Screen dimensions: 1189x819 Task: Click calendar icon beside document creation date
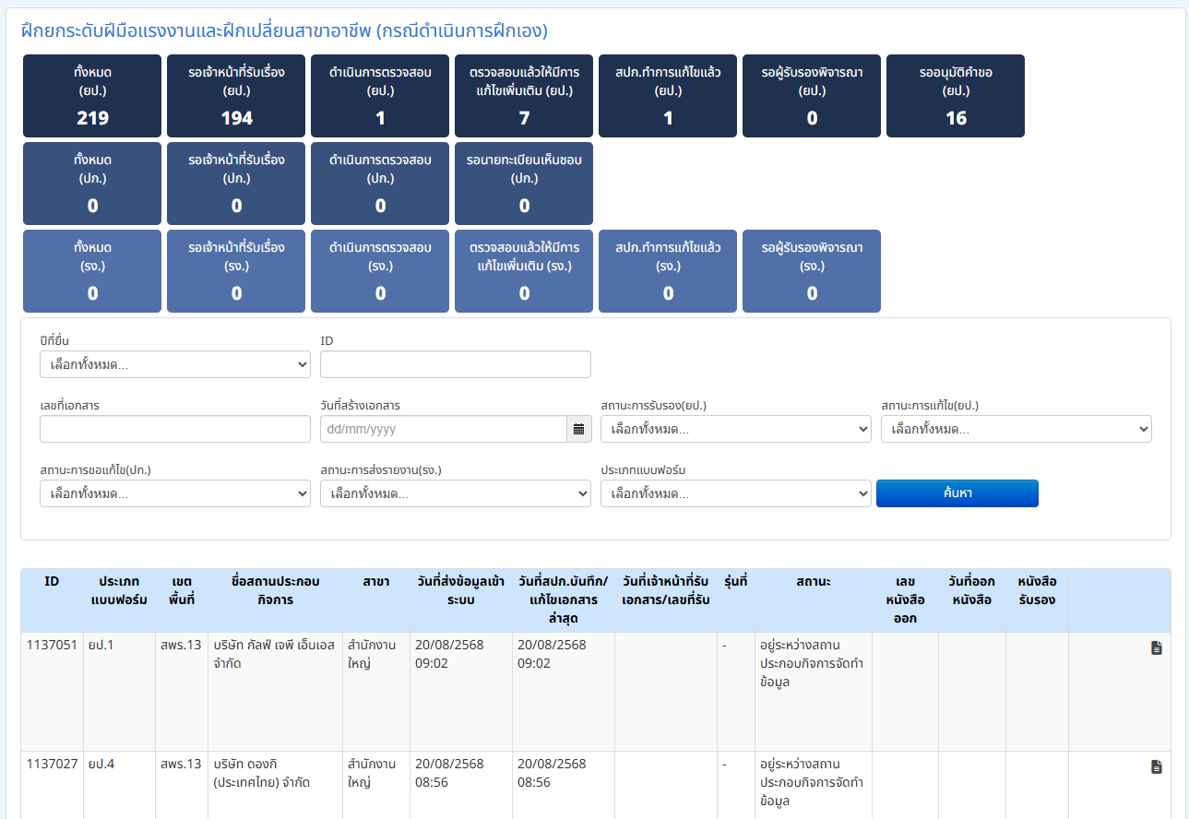[578, 429]
